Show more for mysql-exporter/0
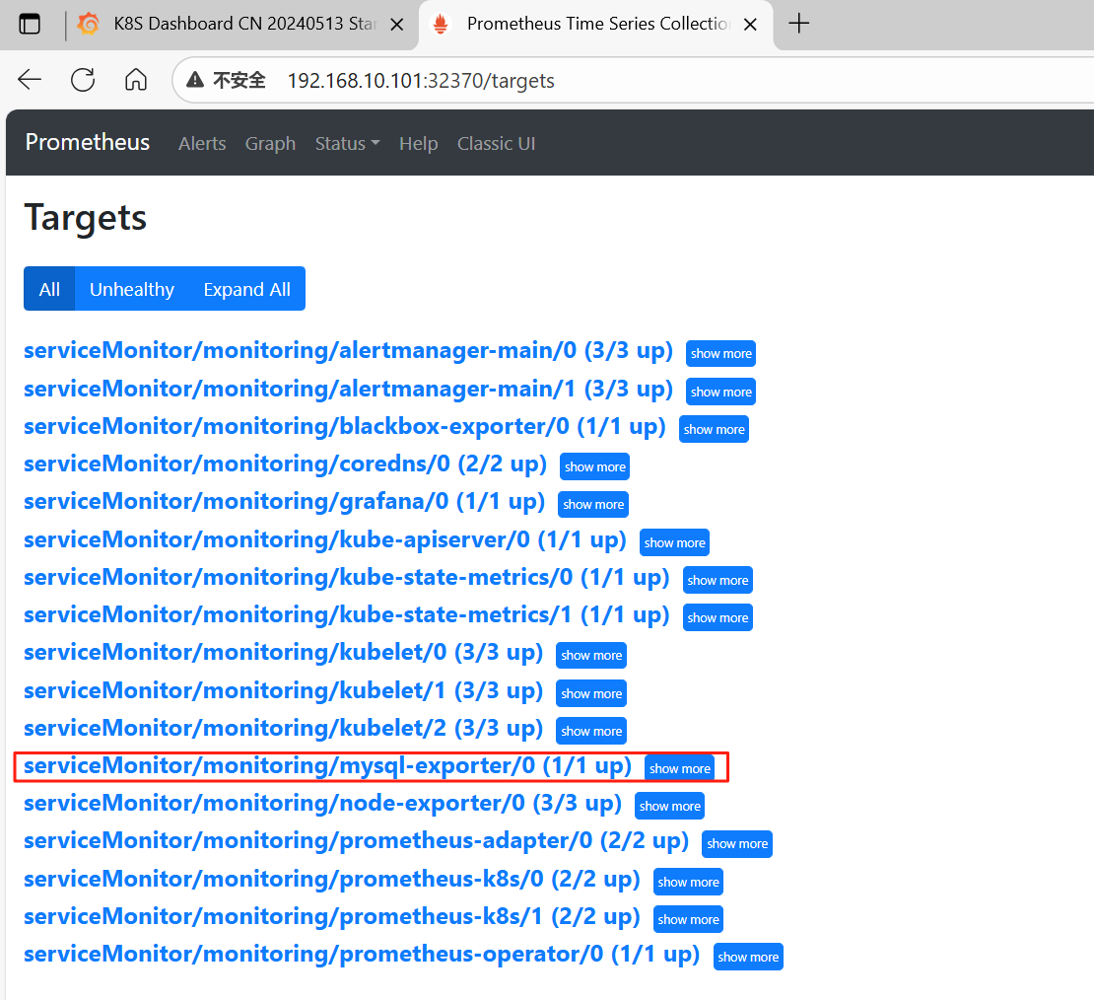The height and width of the screenshot is (1000, 1094). 680,769
